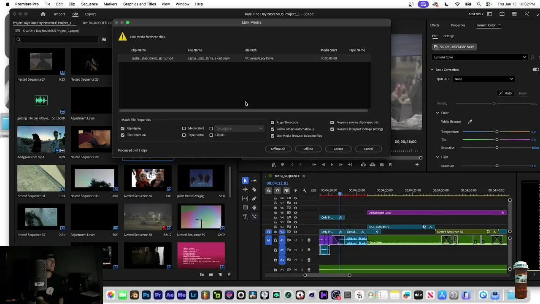Click Export Frame camera icon
Viewport: 540px width, 304px height.
tap(382, 165)
